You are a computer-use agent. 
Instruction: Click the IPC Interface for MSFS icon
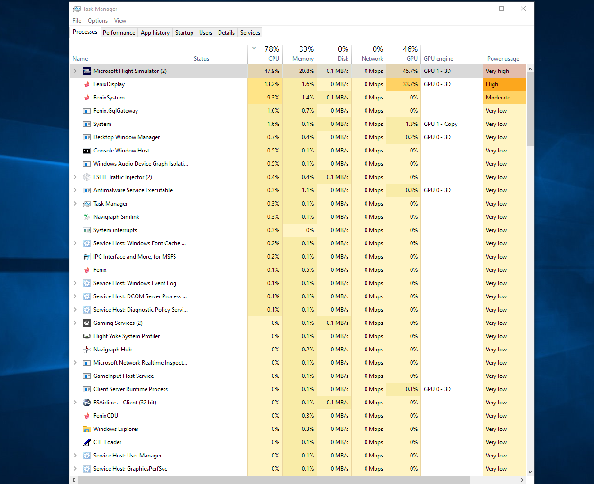click(87, 257)
